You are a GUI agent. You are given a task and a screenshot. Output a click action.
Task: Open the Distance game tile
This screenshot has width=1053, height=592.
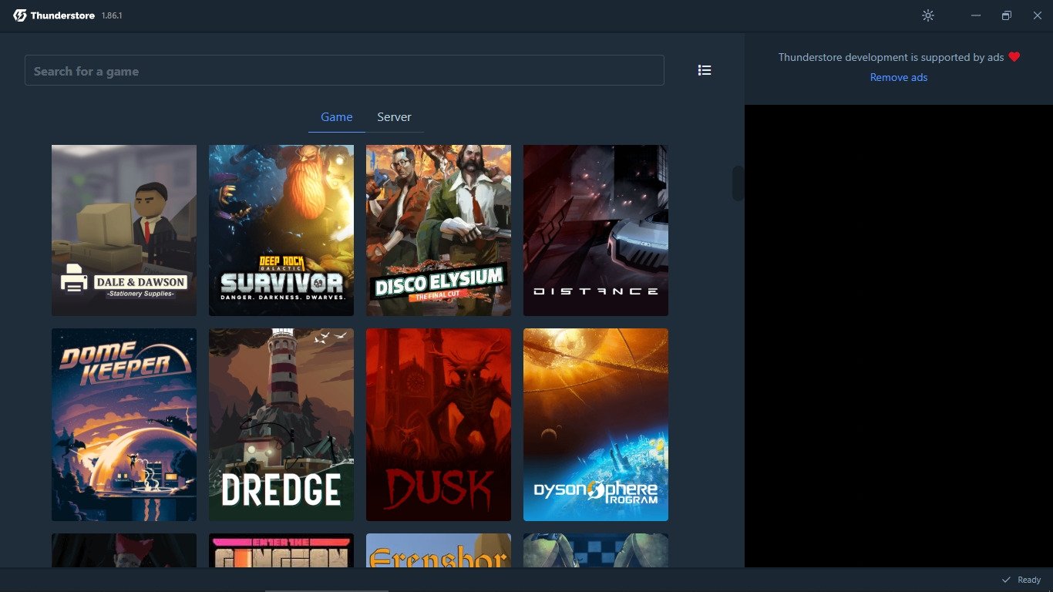coord(596,230)
